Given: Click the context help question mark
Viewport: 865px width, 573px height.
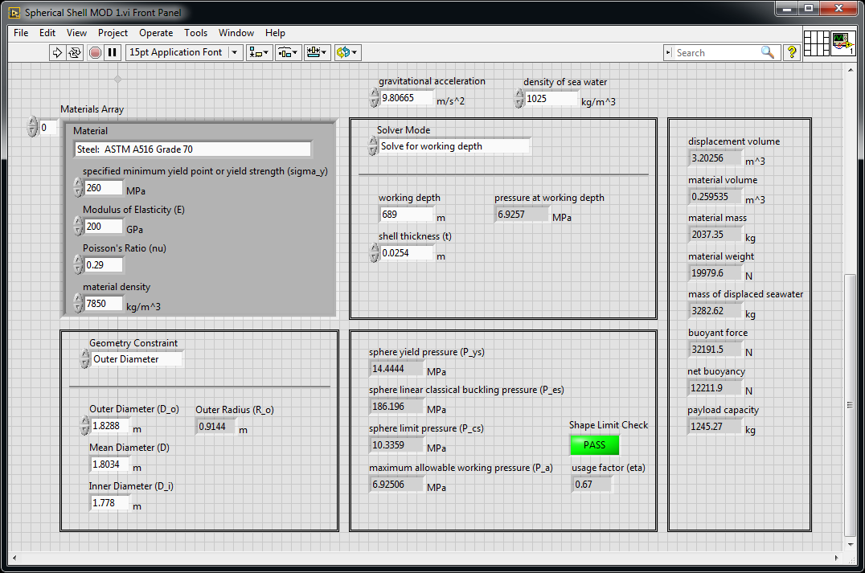Looking at the screenshot, I should (792, 52).
